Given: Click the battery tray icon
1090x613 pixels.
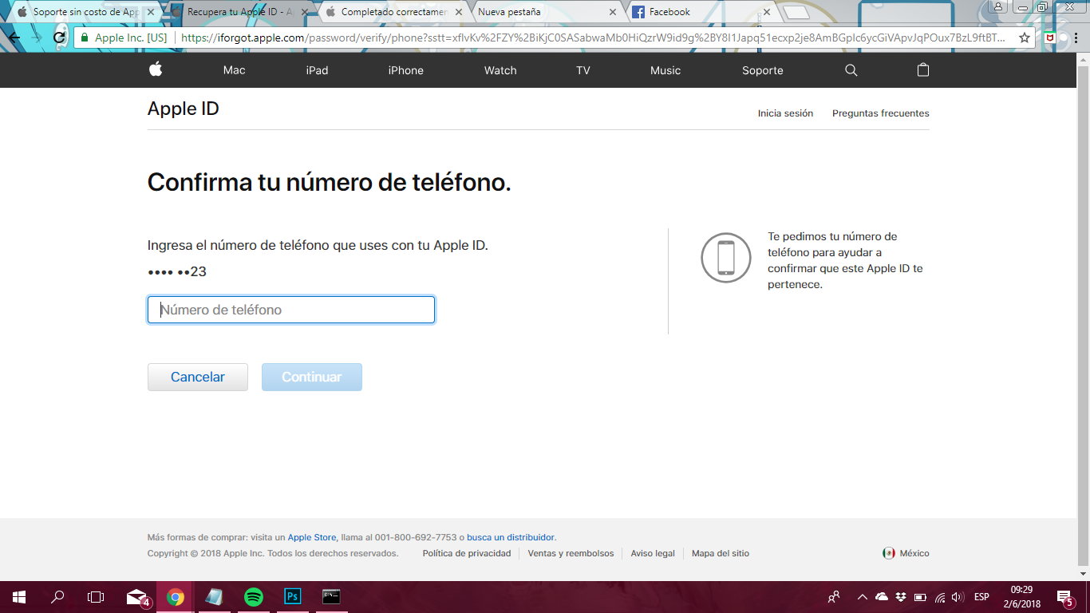Looking at the screenshot, I should (x=920, y=597).
